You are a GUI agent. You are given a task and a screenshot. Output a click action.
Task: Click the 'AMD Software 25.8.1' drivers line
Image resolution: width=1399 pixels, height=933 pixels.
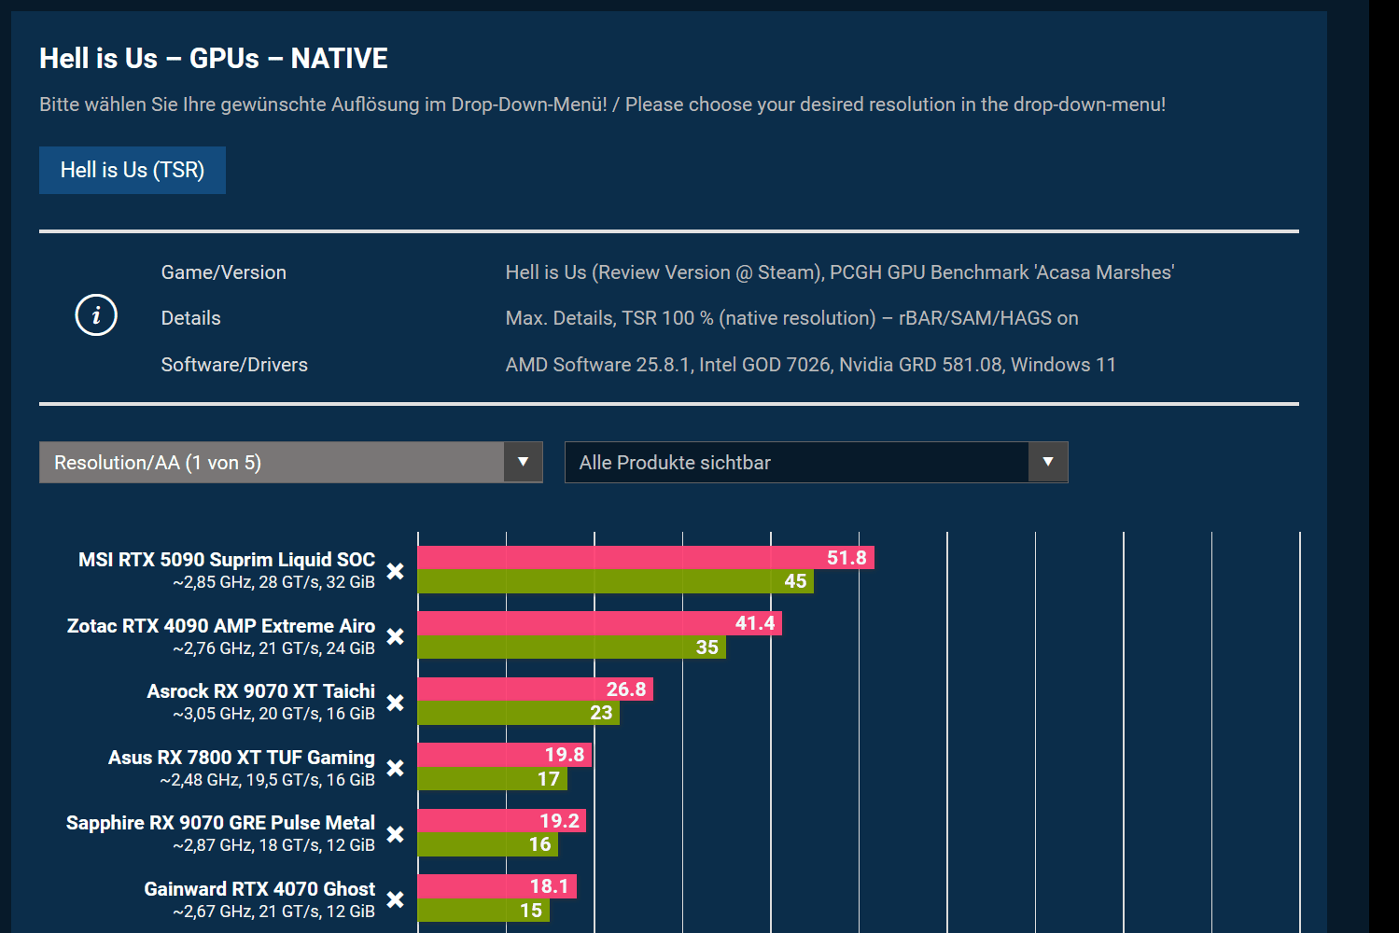811,365
